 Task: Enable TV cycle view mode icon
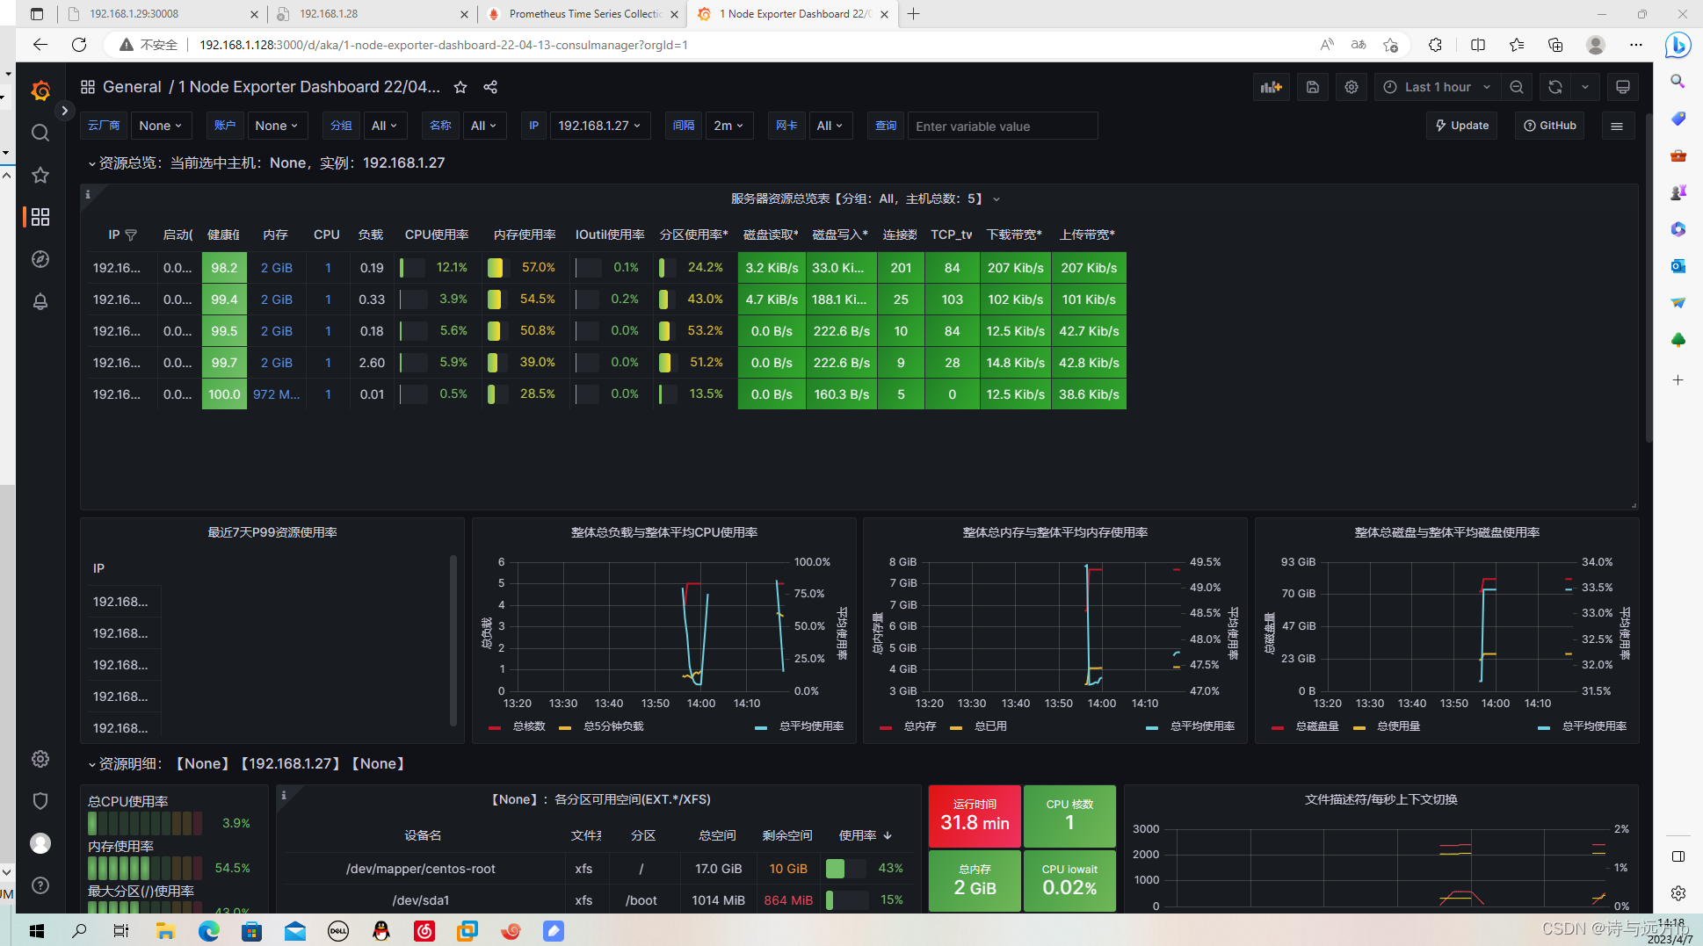1622,87
